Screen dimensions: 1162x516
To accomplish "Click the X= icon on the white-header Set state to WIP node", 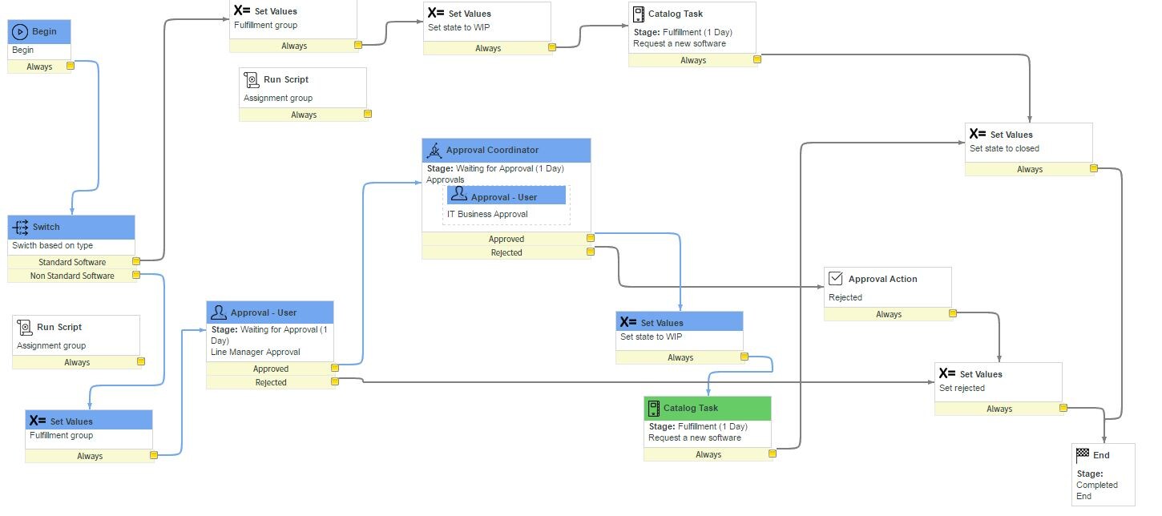I will (x=435, y=13).
